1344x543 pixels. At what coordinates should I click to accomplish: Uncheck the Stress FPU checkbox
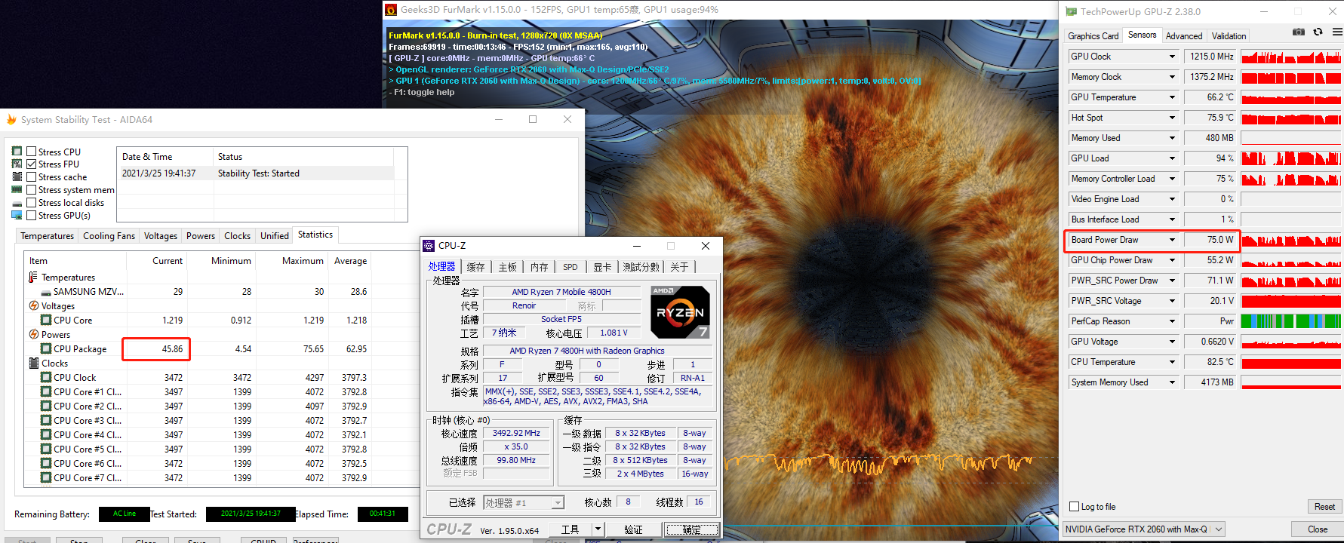[32, 164]
